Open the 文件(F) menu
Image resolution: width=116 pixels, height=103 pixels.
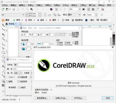click(x=5, y=5)
